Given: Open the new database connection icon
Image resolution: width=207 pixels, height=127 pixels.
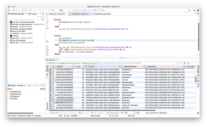Looking at the screenshot, I should (x=9, y=10).
